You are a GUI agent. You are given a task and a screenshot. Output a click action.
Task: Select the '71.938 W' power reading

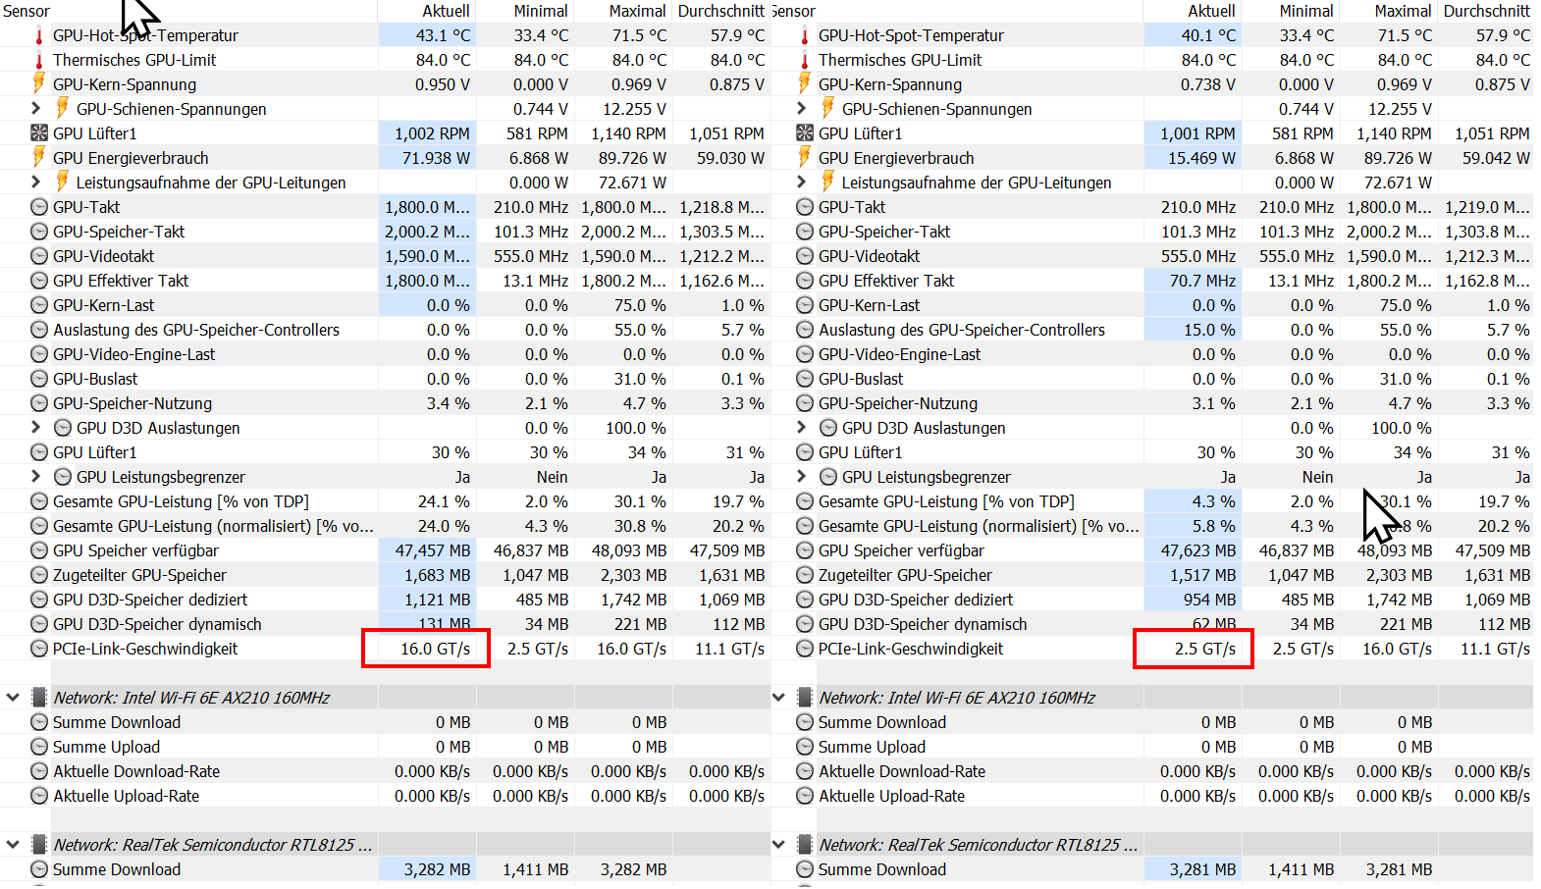coord(436,158)
